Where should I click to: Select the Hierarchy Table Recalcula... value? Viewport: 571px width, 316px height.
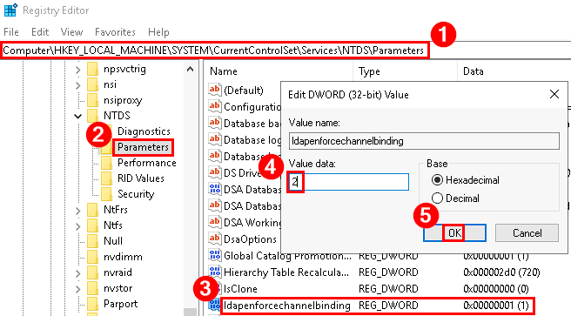pyautogui.click(x=286, y=272)
